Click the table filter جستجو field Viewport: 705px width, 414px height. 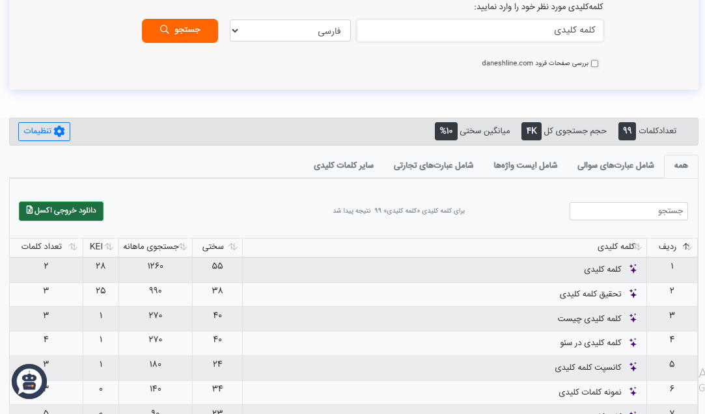pos(628,211)
